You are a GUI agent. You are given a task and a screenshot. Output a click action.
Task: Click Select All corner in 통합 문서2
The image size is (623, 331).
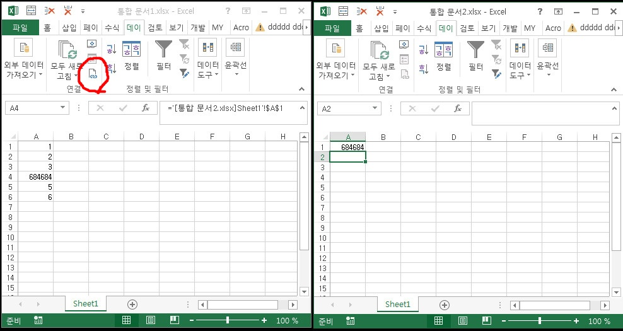[325, 137]
